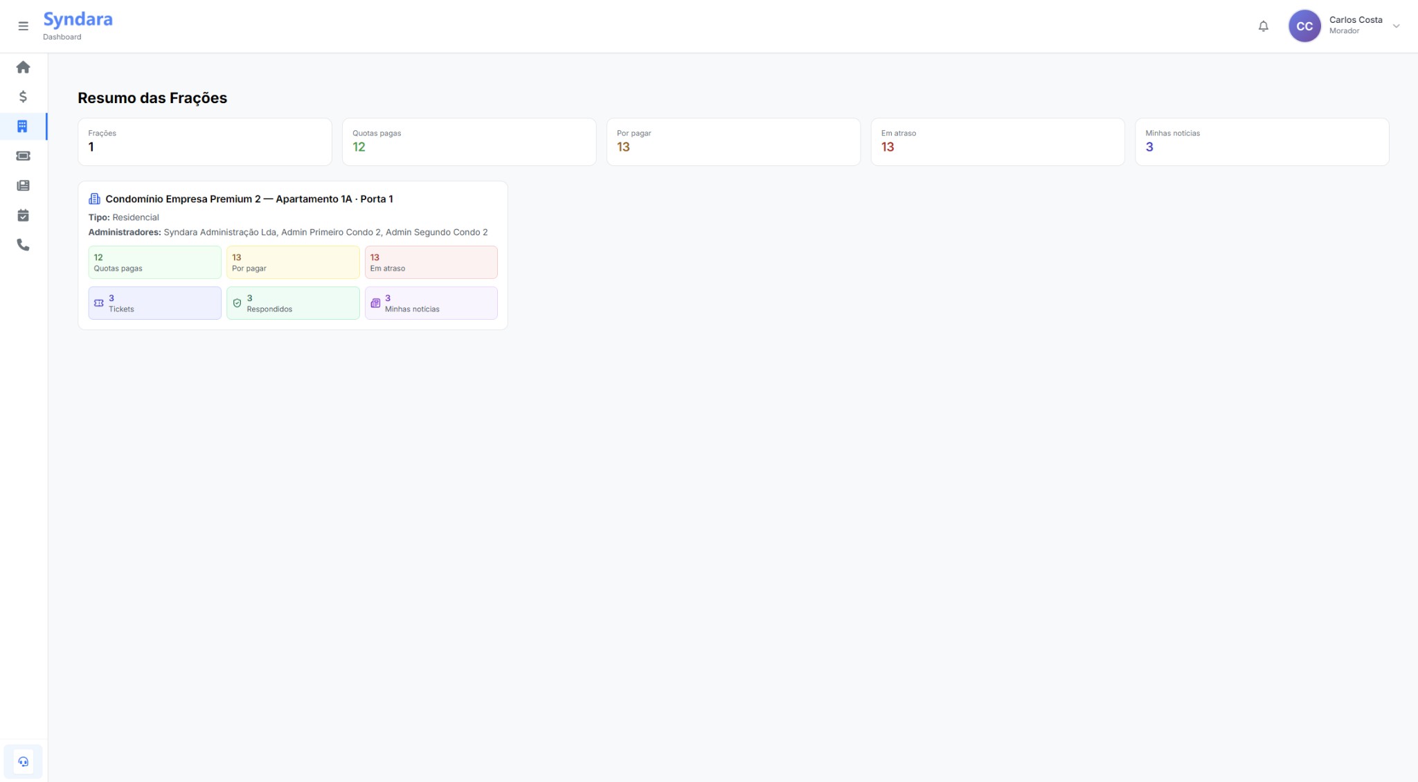Open the dollar finances sidebar icon
The width and height of the screenshot is (1418, 782).
(23, 97)
